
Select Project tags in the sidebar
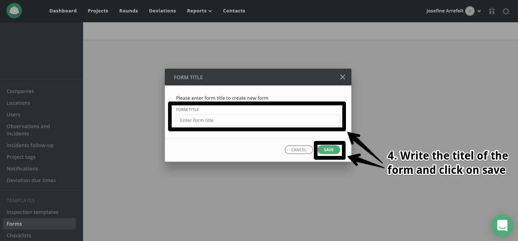(x=21, y=157)
